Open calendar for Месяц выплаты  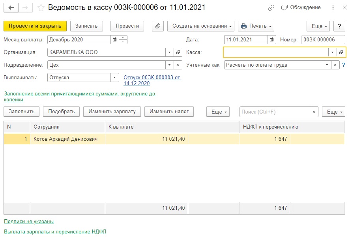coord(115,40)
